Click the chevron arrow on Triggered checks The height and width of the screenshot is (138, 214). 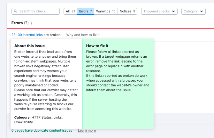click(173, 11)
